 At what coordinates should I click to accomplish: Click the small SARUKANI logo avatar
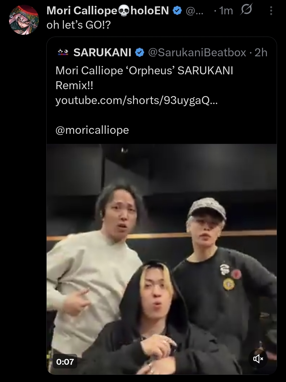point(63,53)
